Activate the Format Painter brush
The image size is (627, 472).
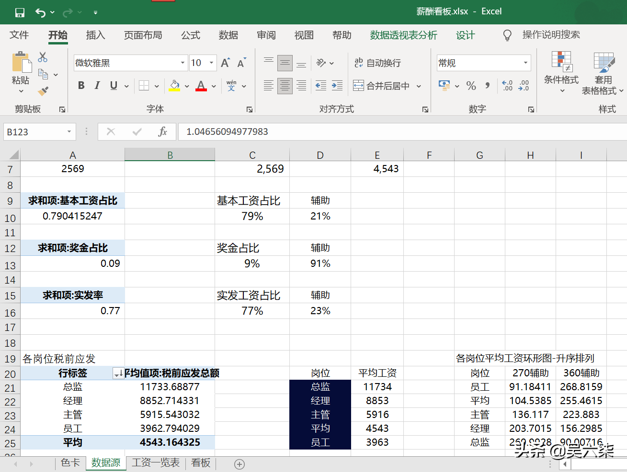[x=43, y=90]
